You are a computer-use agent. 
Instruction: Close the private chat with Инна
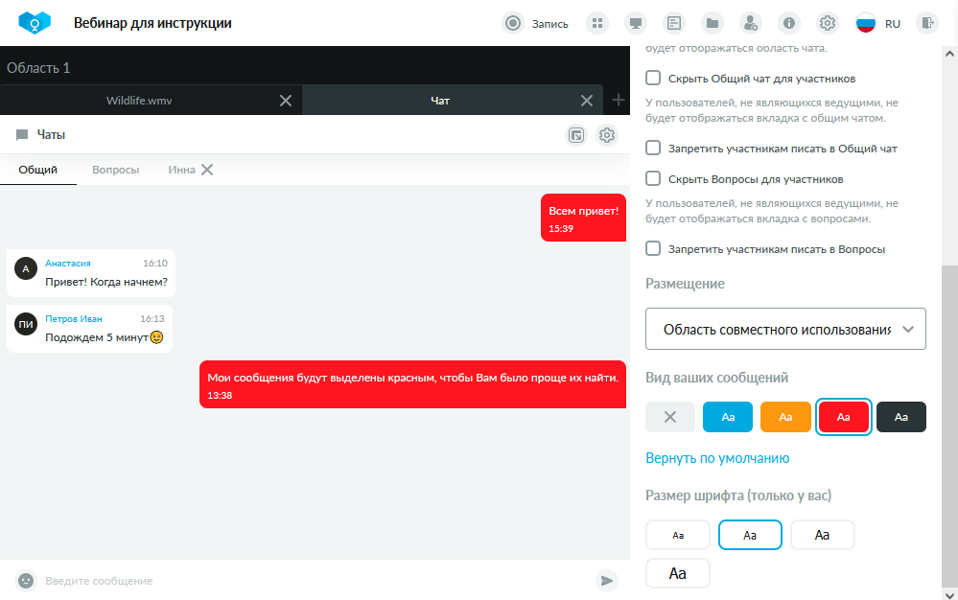(207, 170)
